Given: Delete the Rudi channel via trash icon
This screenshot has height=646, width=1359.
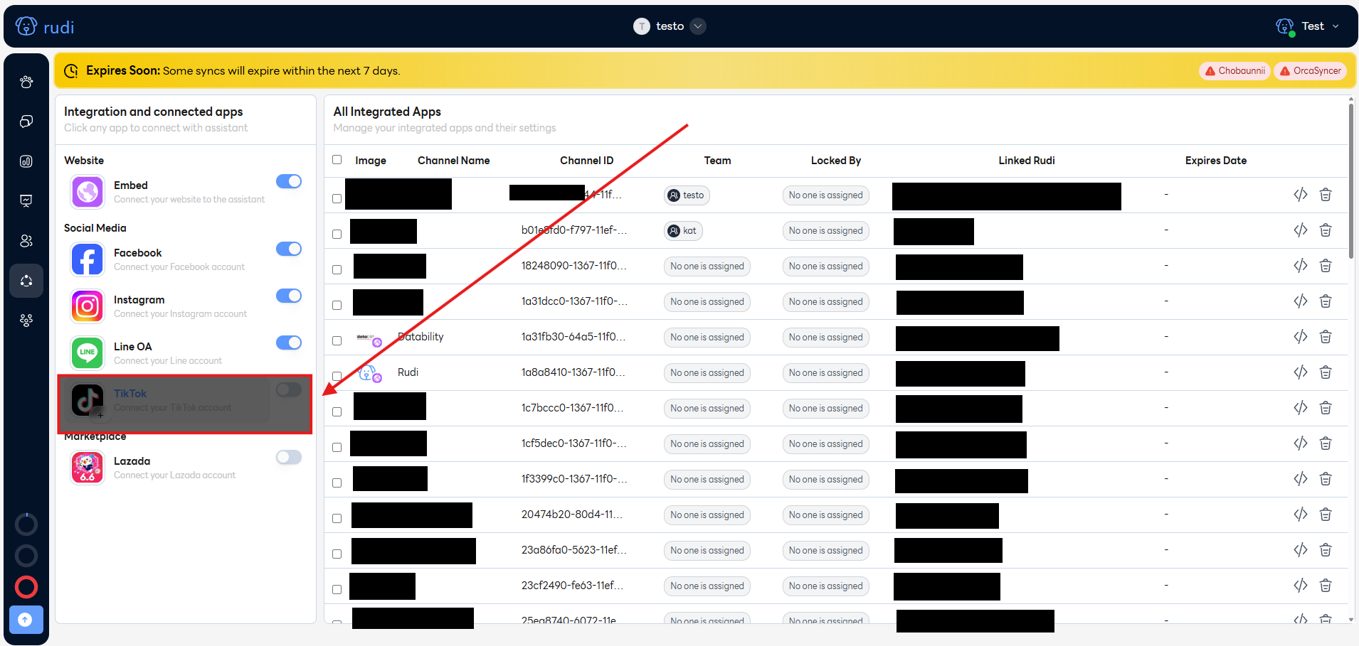Looking at the screenshot, I should [1325, 372].
